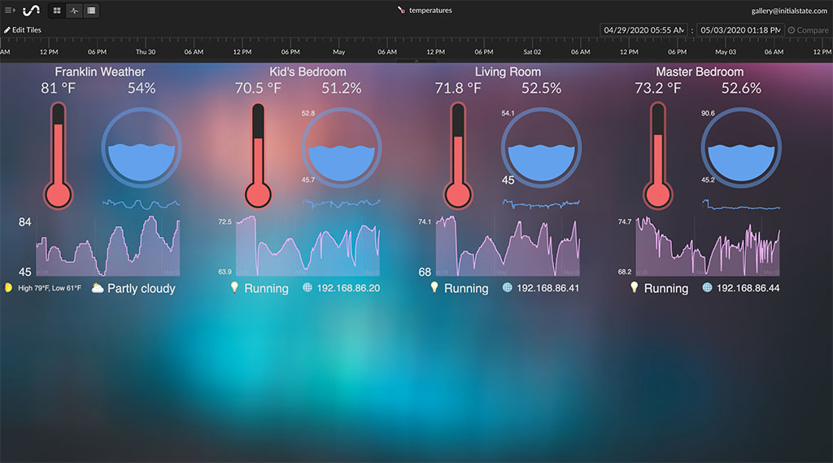Switch to Tiles view icon
This screenshot has width=833, height=463.
coord(57,11)
